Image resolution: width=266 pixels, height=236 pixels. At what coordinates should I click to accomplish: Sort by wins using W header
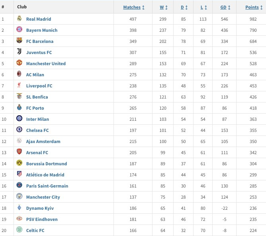point(164,7)
